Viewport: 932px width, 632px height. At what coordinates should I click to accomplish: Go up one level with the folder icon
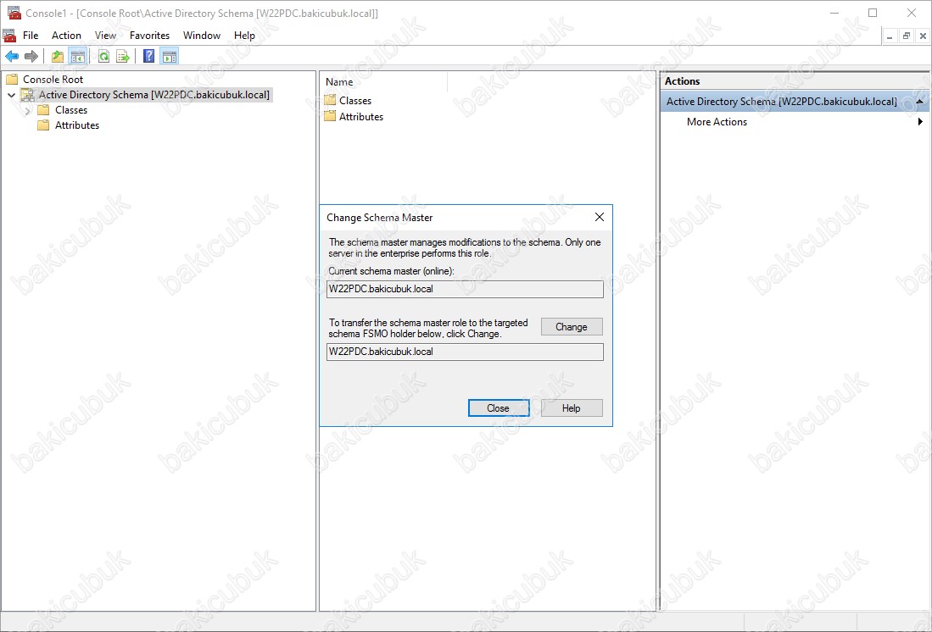tap(58, 57)
